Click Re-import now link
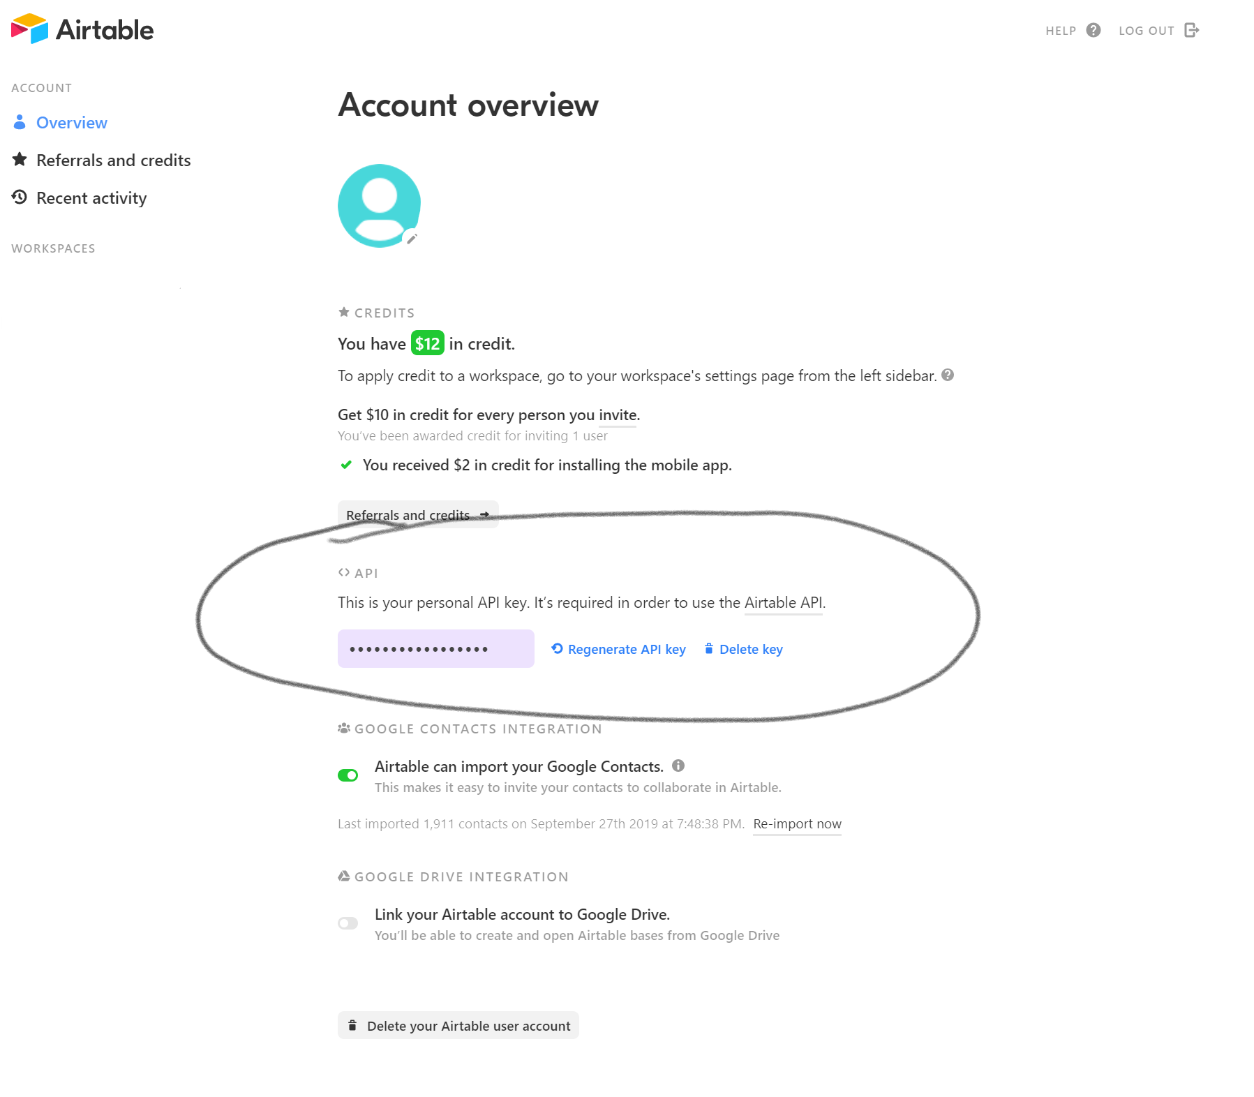 (x=797, y=824)
